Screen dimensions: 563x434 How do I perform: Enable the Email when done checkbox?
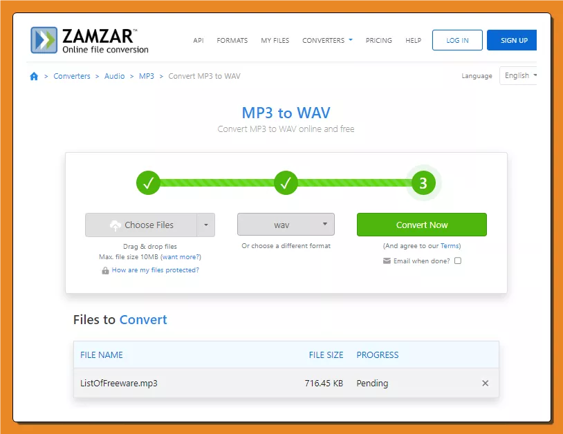pyautogui.click(x=458, y=261)
